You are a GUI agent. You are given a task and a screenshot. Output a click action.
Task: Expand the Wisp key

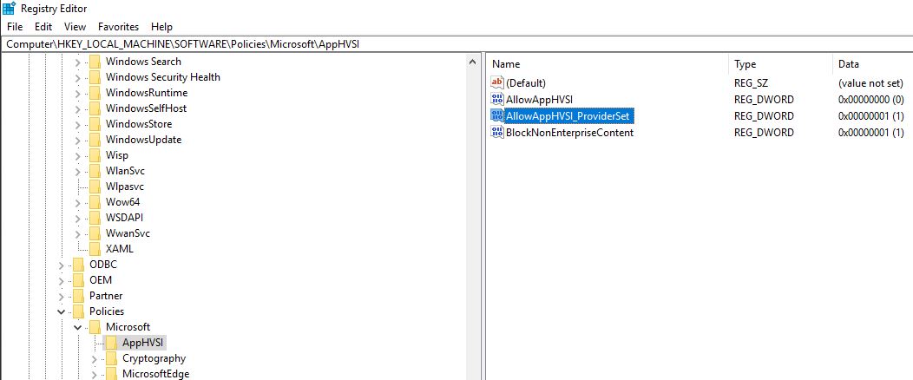tap(77, 156)
